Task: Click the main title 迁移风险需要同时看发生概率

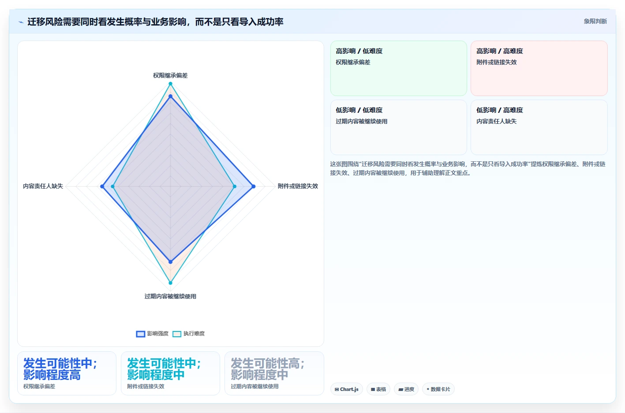Action: pos(155,22)
